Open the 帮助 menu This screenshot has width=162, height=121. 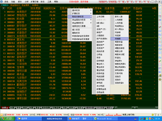click(56, 2)
